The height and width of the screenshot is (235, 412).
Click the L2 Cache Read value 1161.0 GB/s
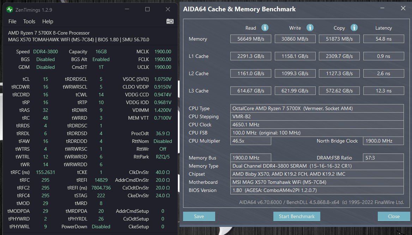click(x=251, y=73)
